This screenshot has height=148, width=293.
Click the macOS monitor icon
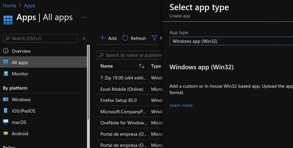click(6, 122)
